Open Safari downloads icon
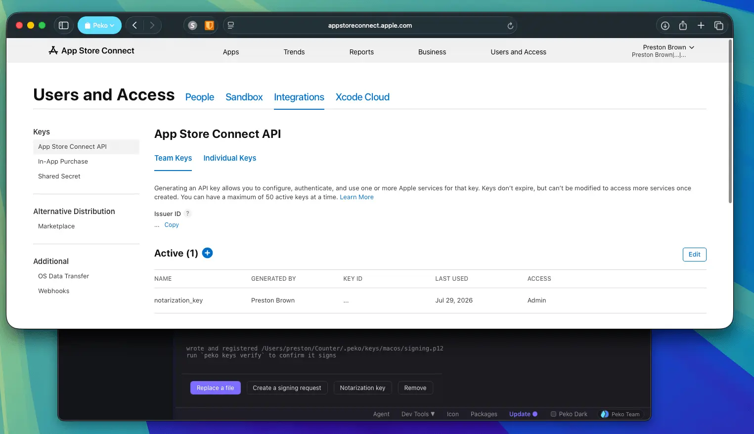The image size is (754, 434). tap(665, 25)
